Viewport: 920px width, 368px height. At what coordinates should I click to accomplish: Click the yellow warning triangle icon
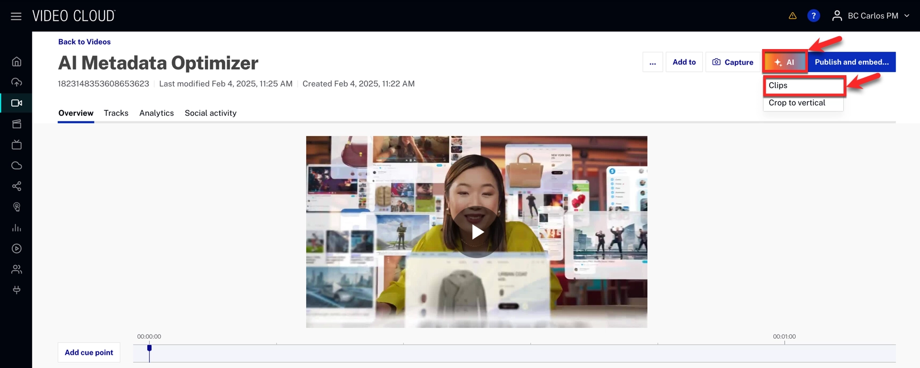[x=793, y=15]
